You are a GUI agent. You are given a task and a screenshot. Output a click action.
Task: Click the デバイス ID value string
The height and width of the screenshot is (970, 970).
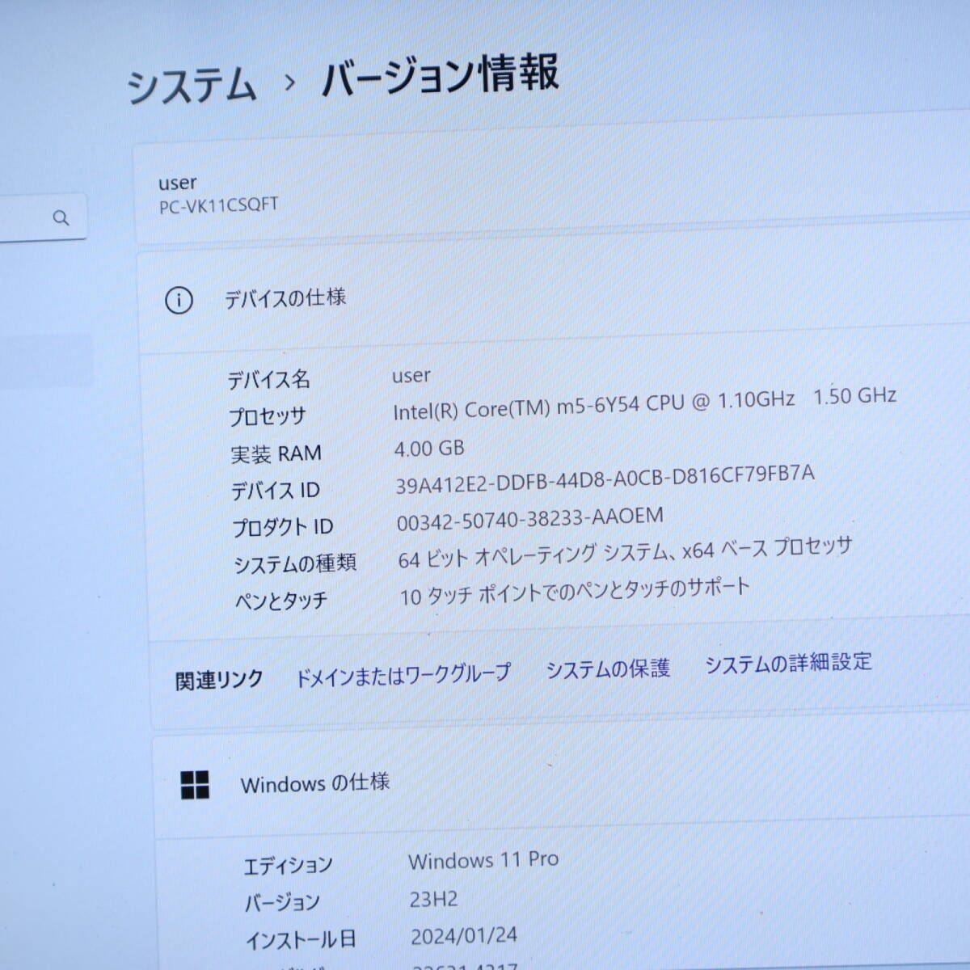coord(605,479)
